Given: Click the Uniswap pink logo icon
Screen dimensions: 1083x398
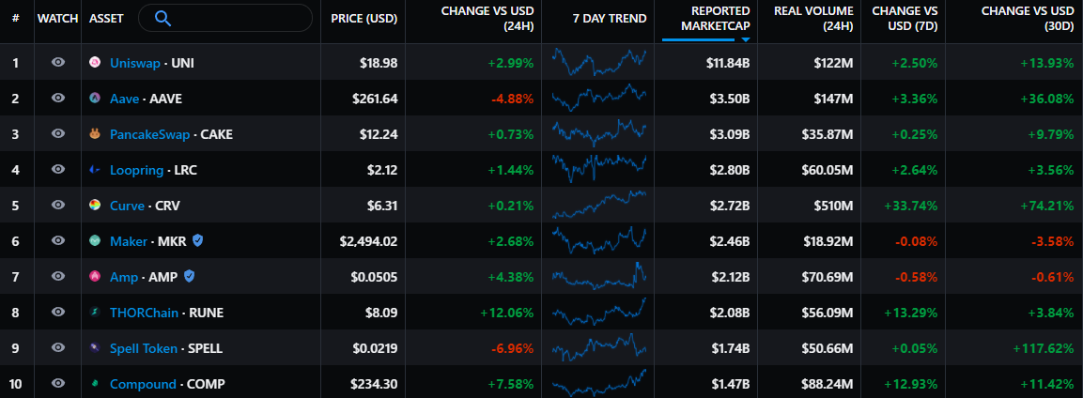Looking at the screenshot, I should [95, 63].
